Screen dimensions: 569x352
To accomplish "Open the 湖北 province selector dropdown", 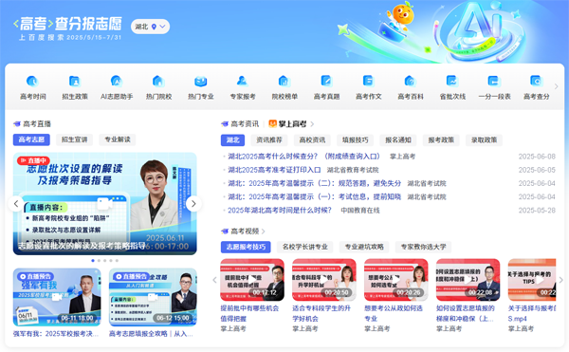I will tap(150, 27).
